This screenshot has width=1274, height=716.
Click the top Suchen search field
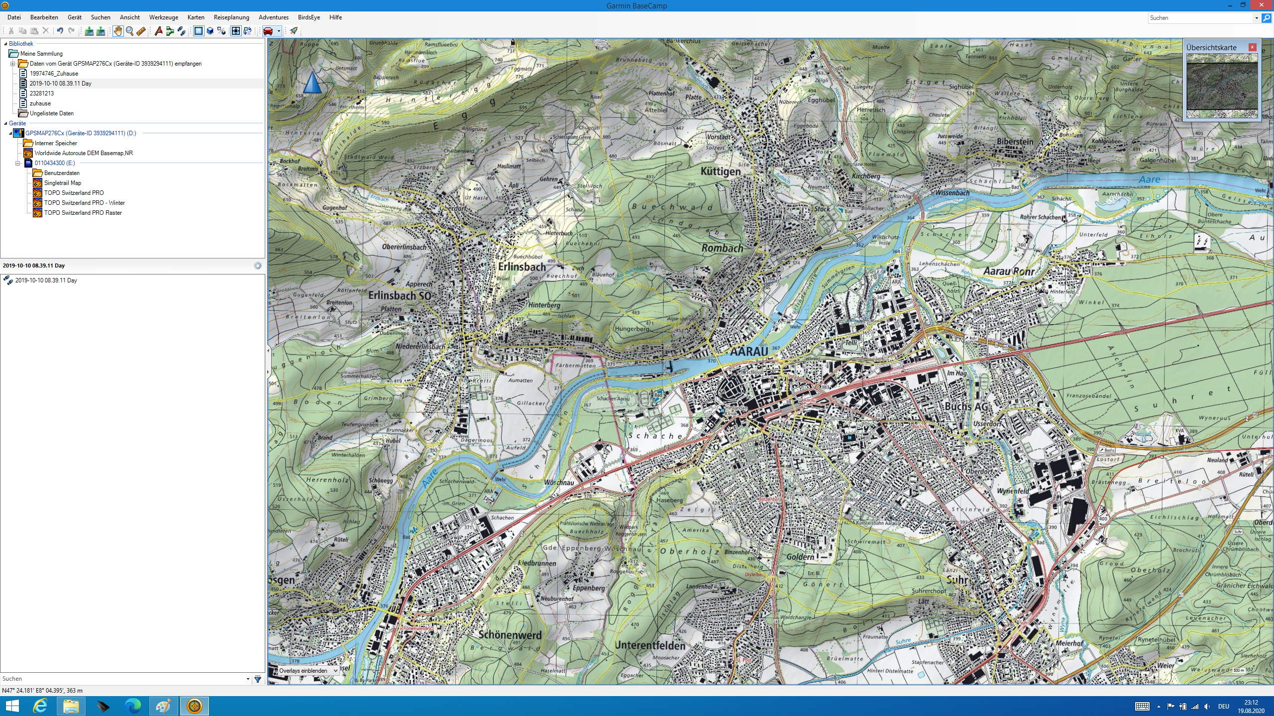(x=1200, y=18)
